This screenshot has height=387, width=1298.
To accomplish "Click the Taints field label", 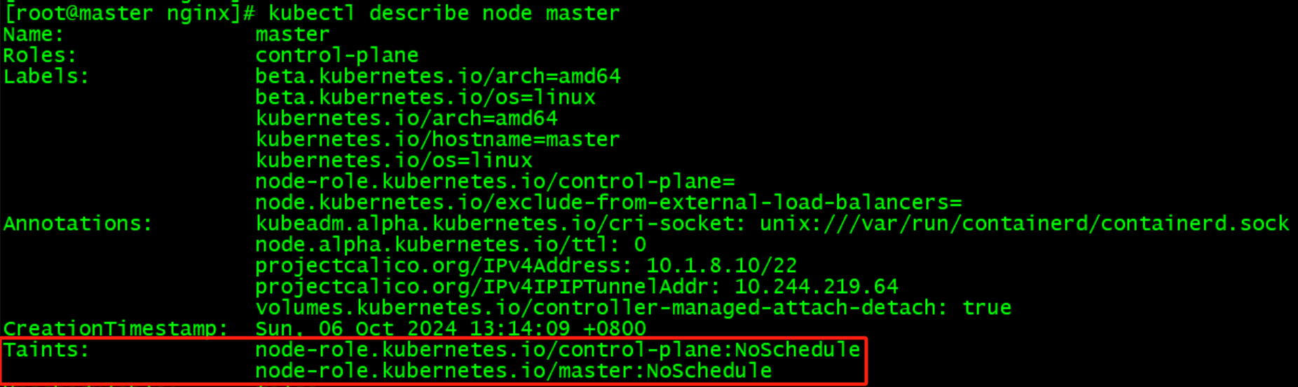I will tap(46, 350).
